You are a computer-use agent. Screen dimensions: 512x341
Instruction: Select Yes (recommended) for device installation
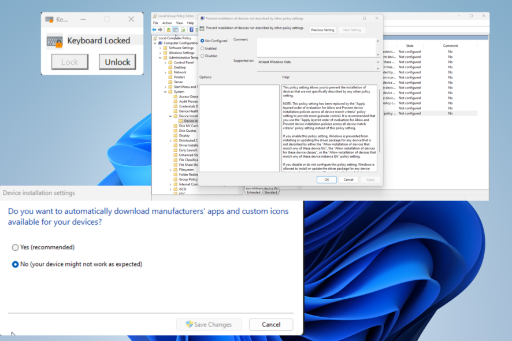coord(16,247)
